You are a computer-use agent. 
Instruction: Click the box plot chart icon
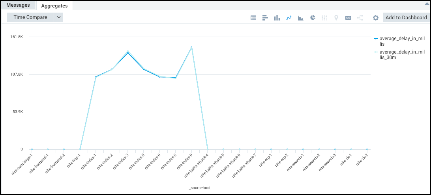pyautogui.click(x=324, y=18)
